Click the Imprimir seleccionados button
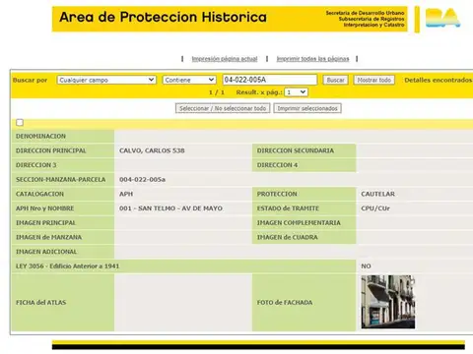Viewport: 473px width, 354px height. [x=307, y=108]
